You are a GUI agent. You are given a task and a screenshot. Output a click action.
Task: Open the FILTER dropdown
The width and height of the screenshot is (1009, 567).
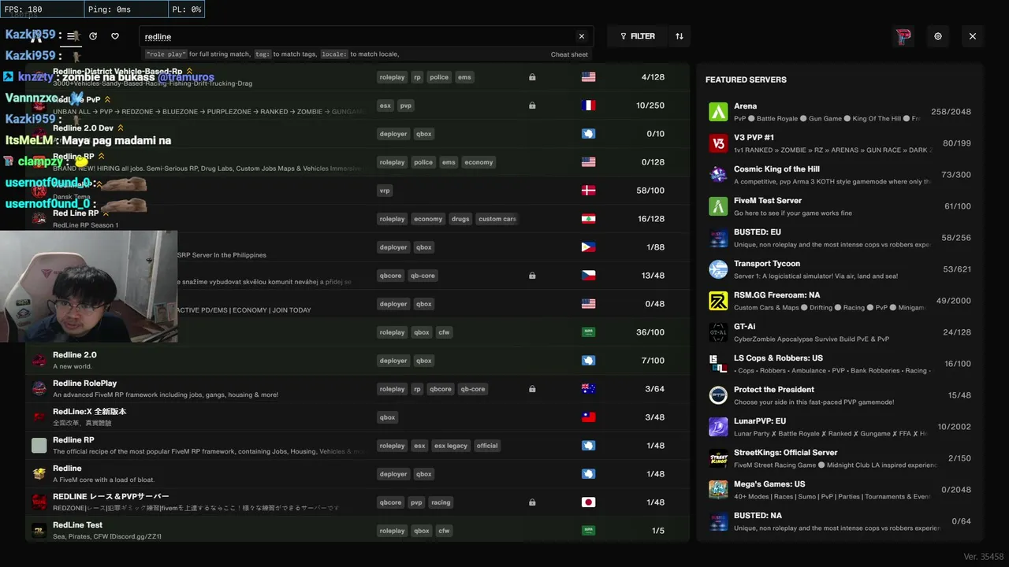(638, 36)
